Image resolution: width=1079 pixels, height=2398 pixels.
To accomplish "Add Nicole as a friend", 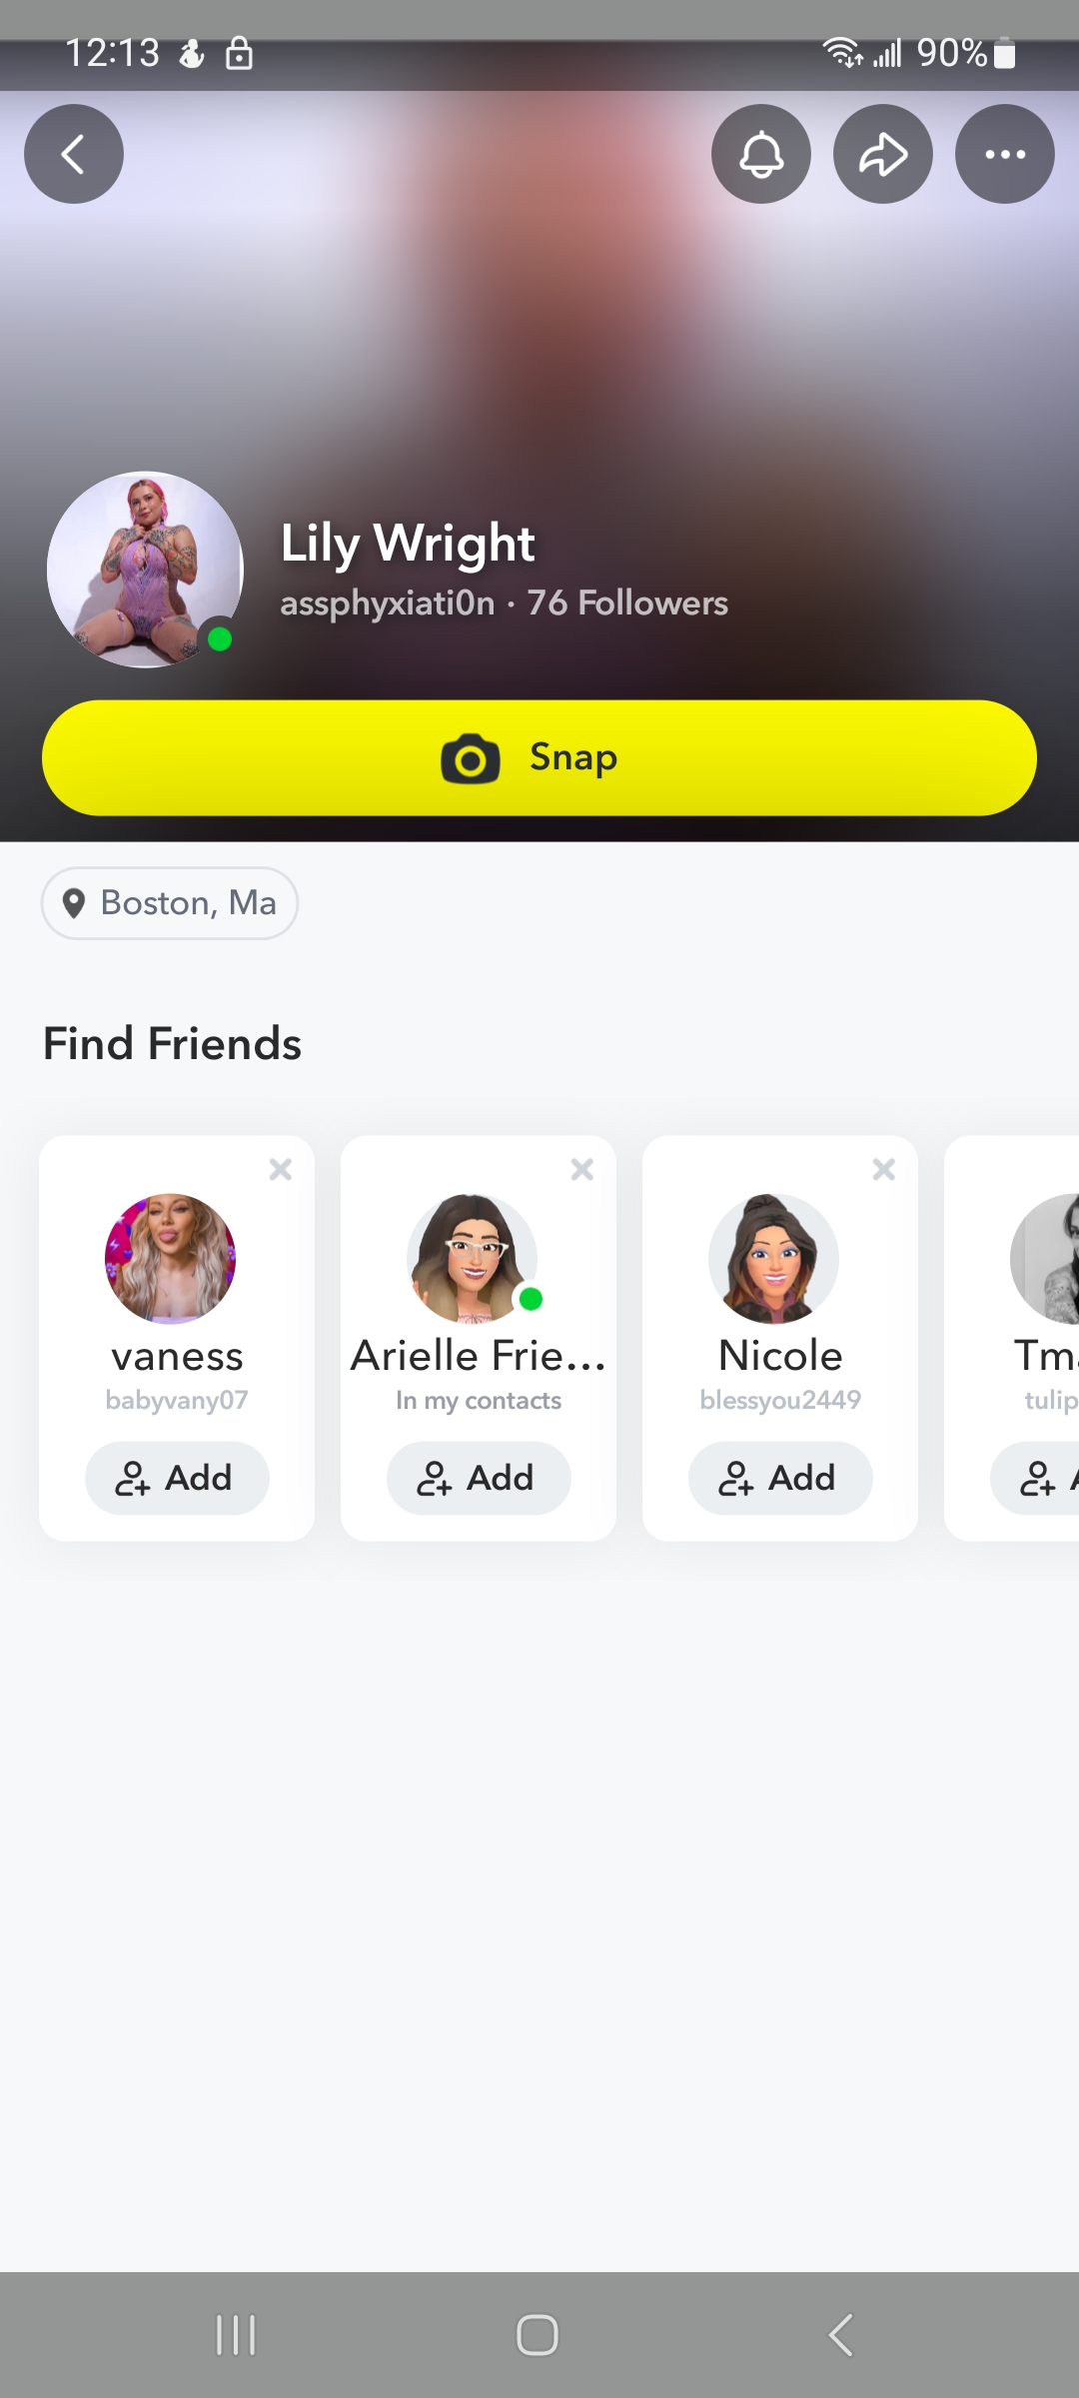I will [780, 1478].
